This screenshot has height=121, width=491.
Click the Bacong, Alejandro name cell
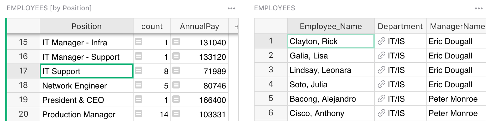click(331, 99)
